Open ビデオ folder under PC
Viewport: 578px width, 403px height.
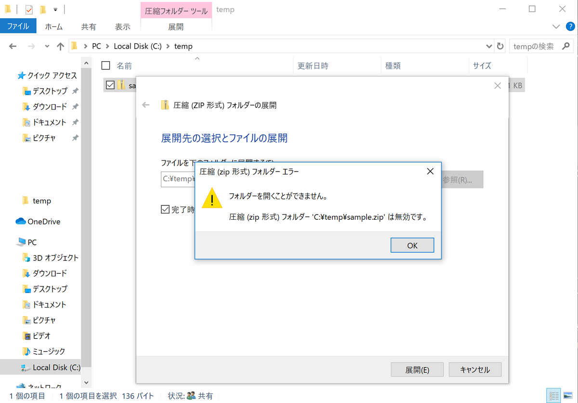[x=37, y=336]
